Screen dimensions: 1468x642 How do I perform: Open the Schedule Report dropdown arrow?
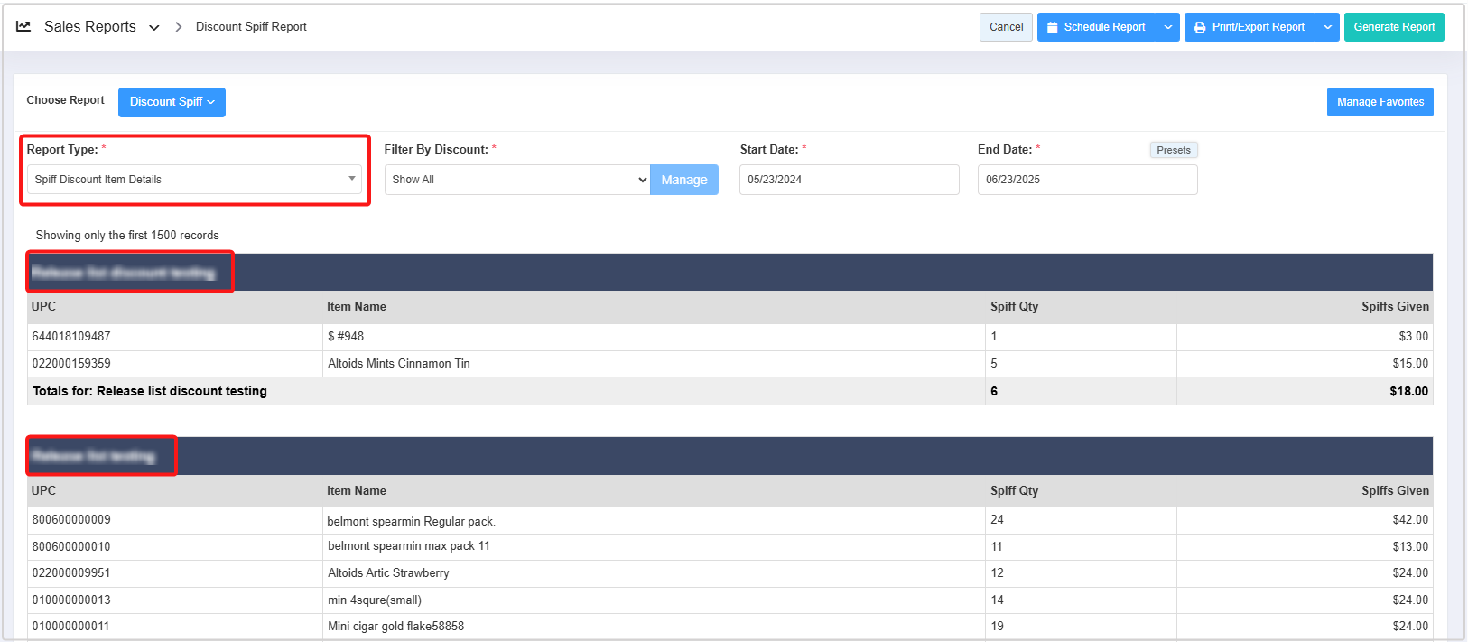coord(1168,27)
